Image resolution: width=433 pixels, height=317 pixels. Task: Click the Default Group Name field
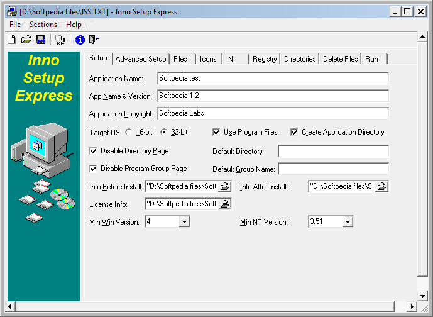click(x=333, y=169)
